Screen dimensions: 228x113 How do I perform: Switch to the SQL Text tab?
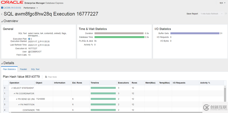tap(35, 69)
